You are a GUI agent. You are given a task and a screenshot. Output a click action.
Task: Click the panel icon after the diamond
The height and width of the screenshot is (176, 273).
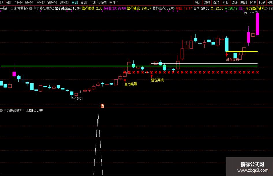point(271,8)
